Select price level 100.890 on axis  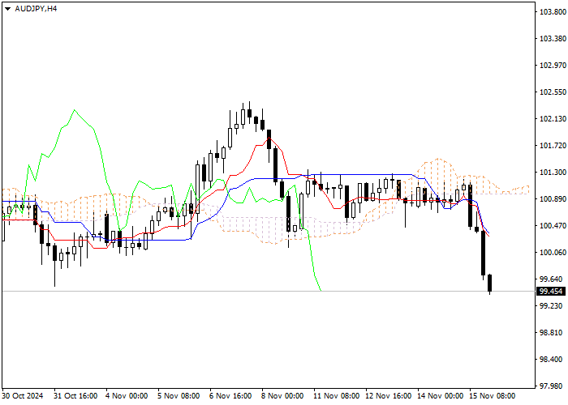553,199
